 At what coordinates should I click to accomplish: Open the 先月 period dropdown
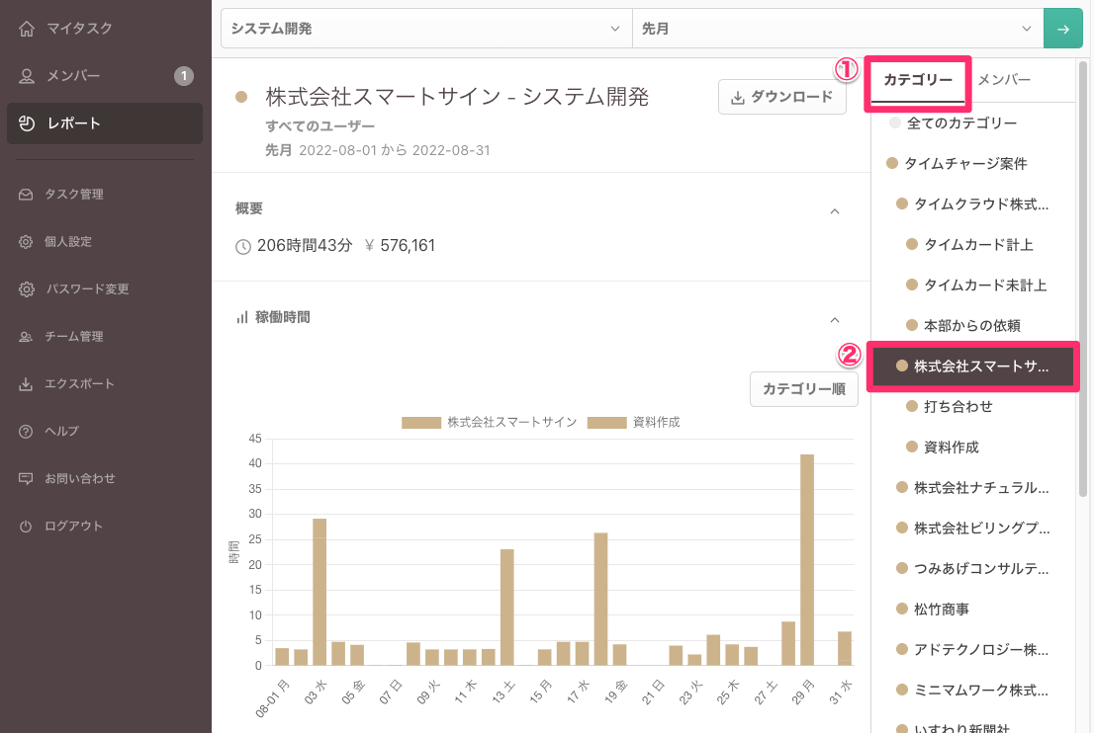click(836, 29)
